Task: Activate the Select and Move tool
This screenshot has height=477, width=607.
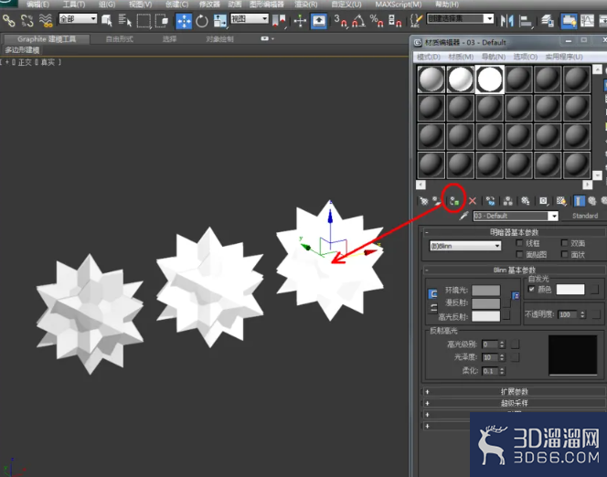Action: pyautogui.click(x=184, y=21)
